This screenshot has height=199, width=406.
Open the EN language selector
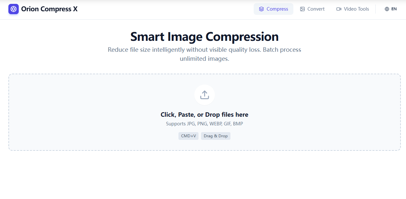pyautogui.click(x=391, y=9)
